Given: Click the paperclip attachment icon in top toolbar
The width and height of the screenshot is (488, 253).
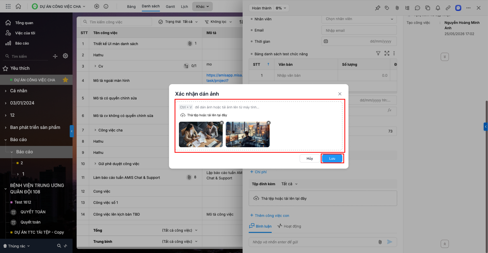Looking at the screenshot, I should pos(397,8).
